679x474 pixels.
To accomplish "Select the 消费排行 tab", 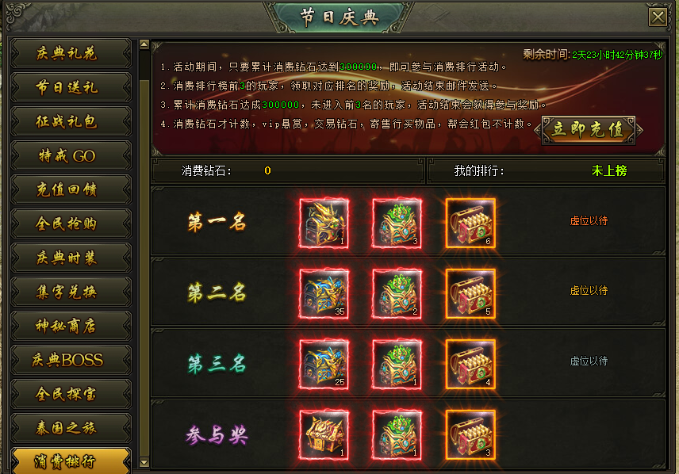I will pyautogui.click(x=71, y=461).
